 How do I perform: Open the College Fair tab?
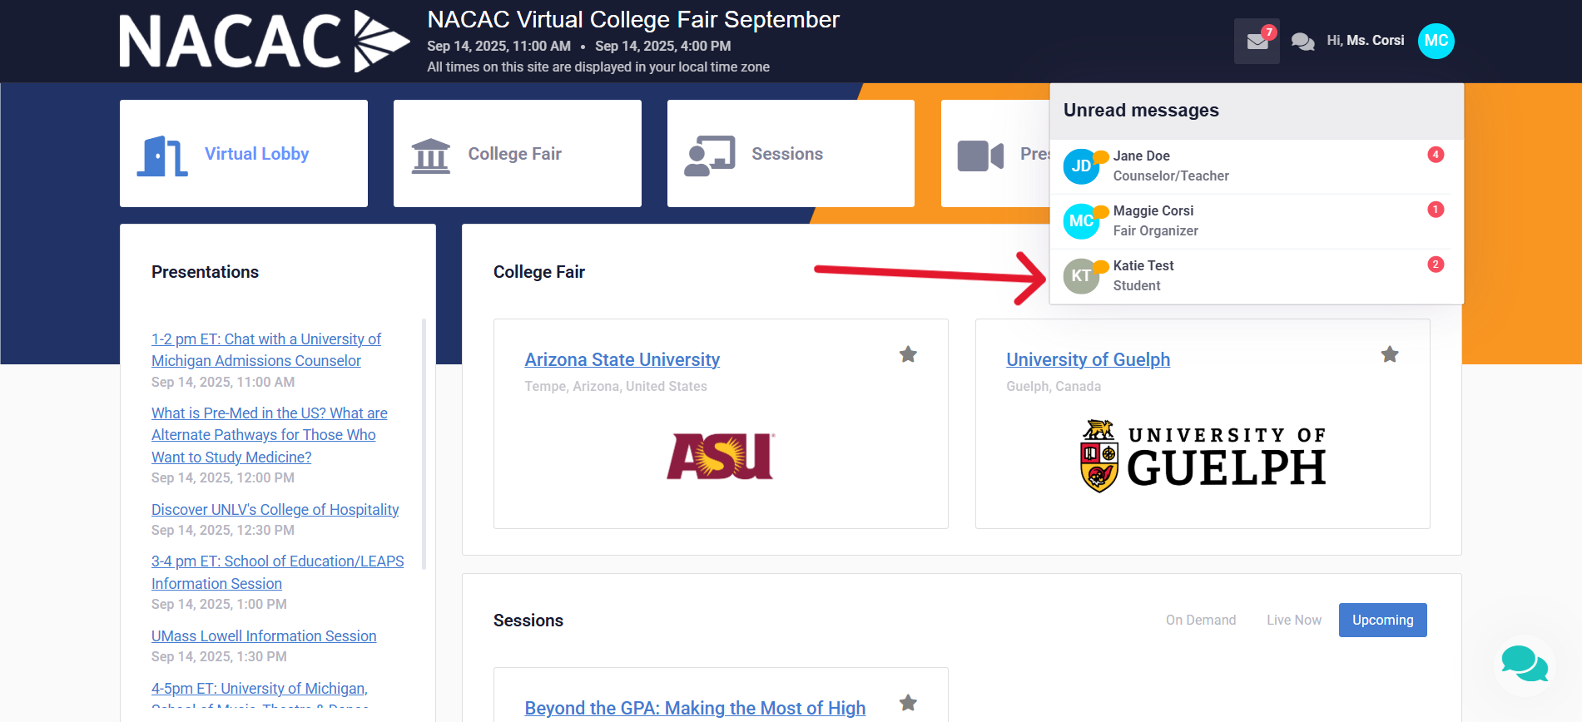click(x=517, y=154)
